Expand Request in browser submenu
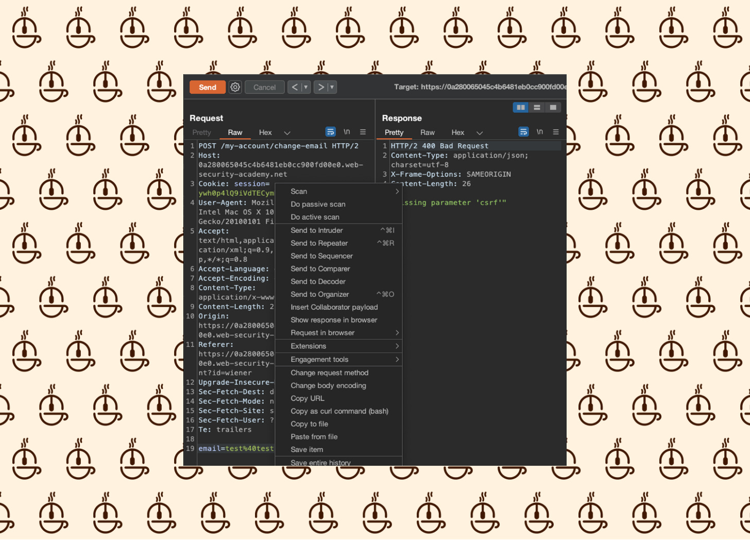 (338, 333)
